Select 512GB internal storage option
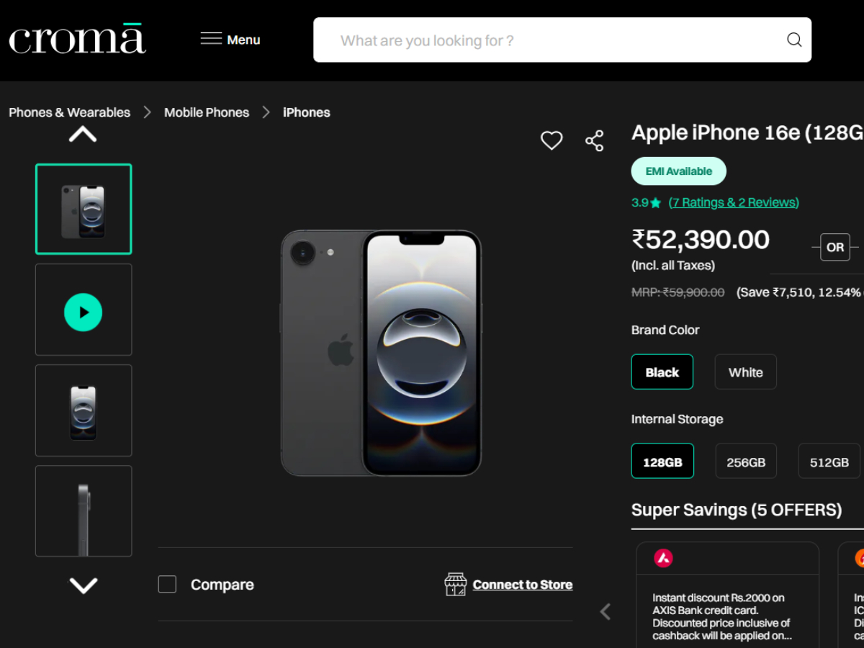Image resolution: width=864 pixels, height=648 pixels. pos(829,462)
